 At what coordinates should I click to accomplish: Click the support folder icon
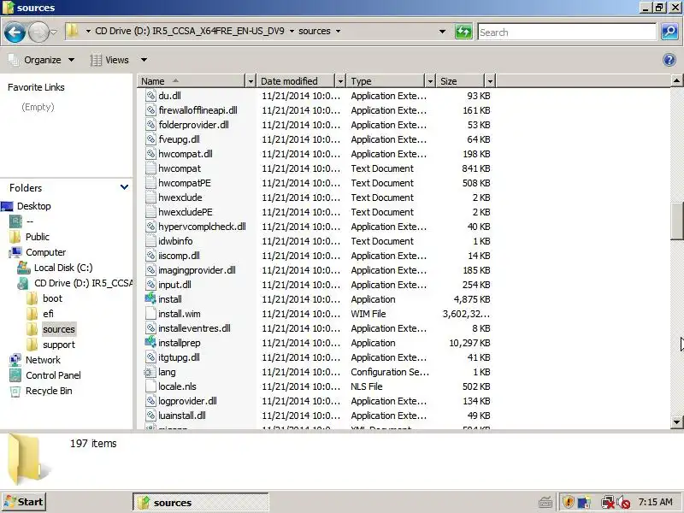32,345
